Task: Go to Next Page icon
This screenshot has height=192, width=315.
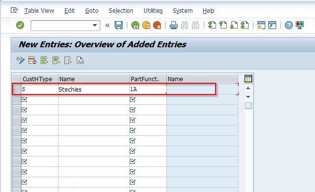Action: pyautogui.click(x=234, y=25)
